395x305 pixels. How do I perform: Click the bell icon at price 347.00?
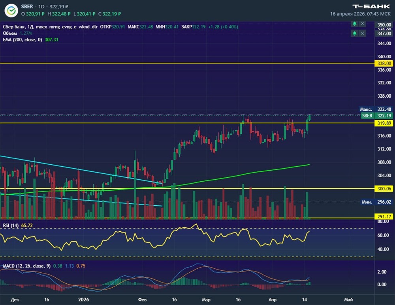click(355, 34)
